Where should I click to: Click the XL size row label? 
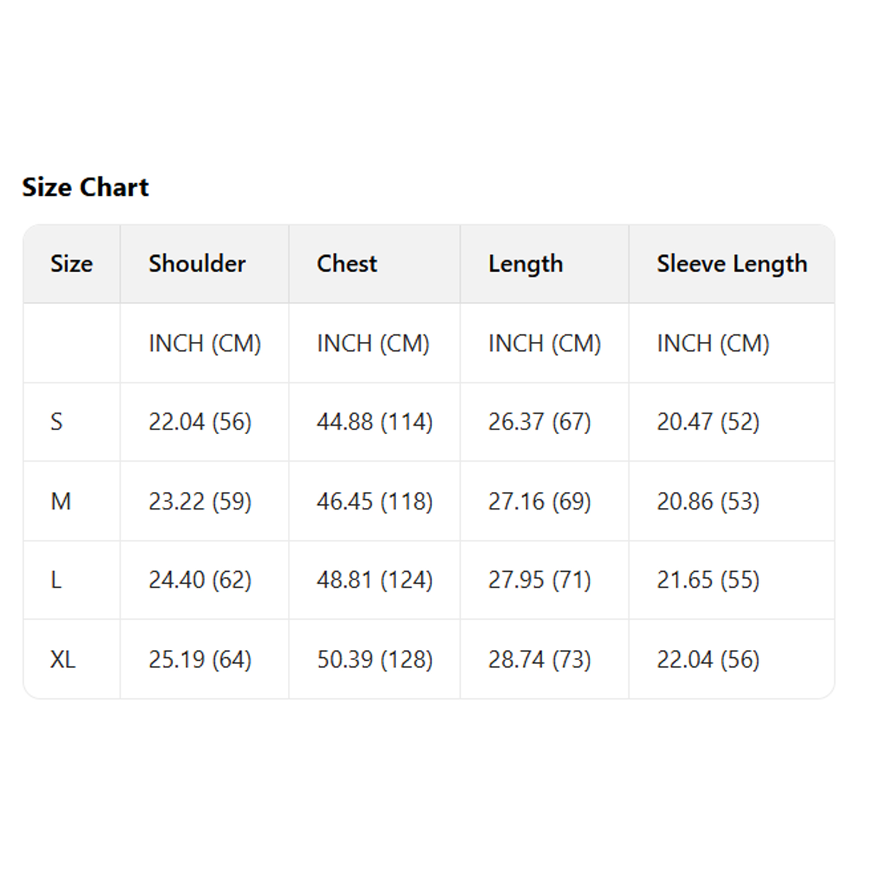click(63, 659)
